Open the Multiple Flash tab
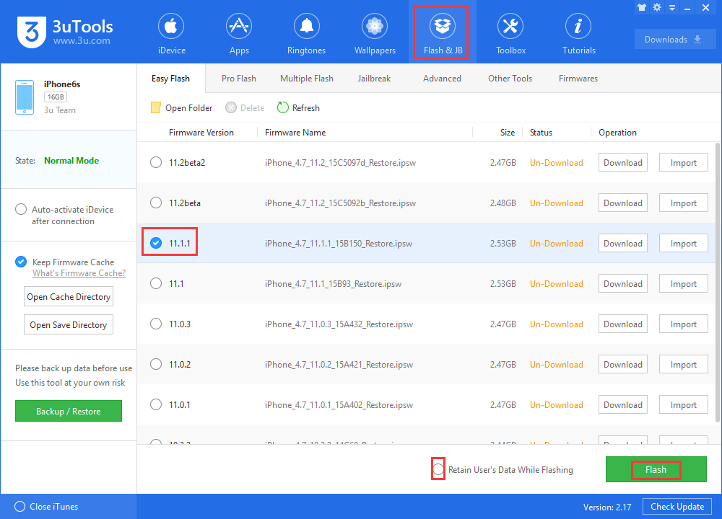 pos(307,79)
